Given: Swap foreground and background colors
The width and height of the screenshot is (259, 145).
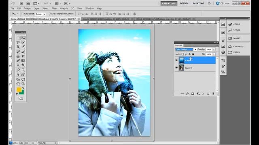Looking at the screenshot, I should [x=23, y=88].
